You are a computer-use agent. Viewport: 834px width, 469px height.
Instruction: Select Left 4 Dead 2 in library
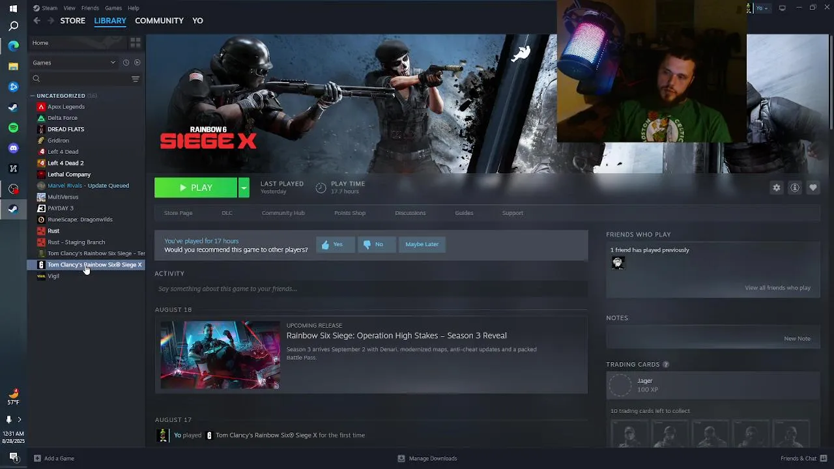(65, 163)
